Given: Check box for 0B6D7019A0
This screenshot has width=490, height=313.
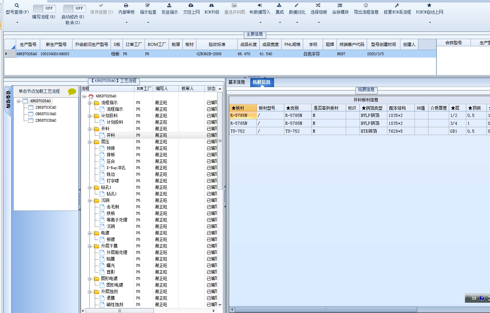Looking at the screenshot, I should tap(31, 114).
